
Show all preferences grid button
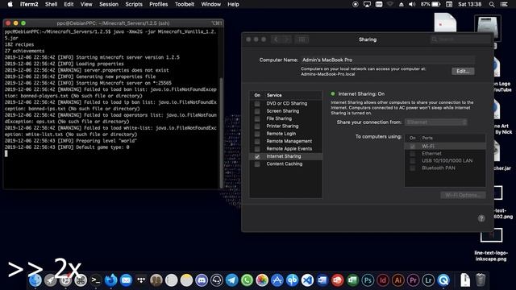click(x=302, y=39)
